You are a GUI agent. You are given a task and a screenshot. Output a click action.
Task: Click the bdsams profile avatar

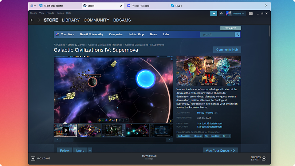(x=229, y=14)
